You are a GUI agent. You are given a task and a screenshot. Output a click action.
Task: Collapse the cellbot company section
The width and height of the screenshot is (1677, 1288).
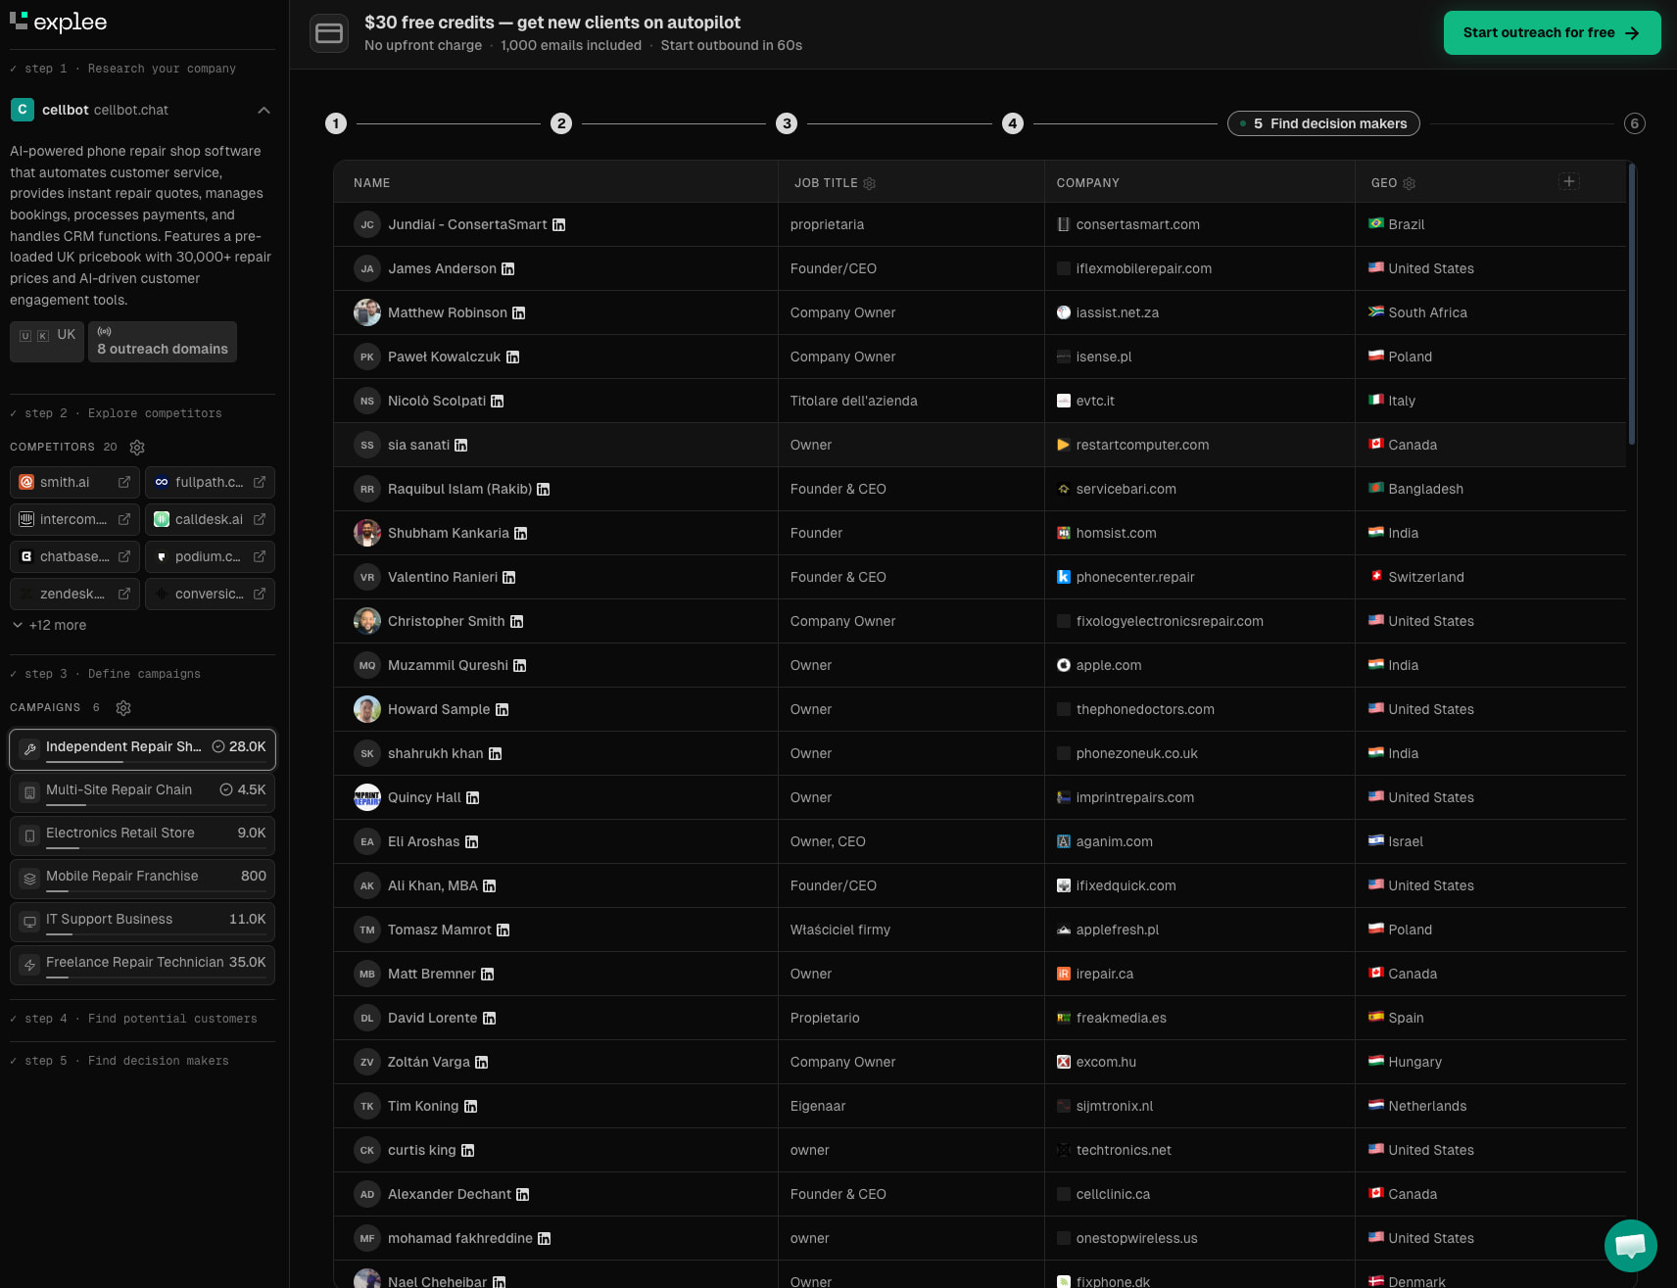[264, 110]
